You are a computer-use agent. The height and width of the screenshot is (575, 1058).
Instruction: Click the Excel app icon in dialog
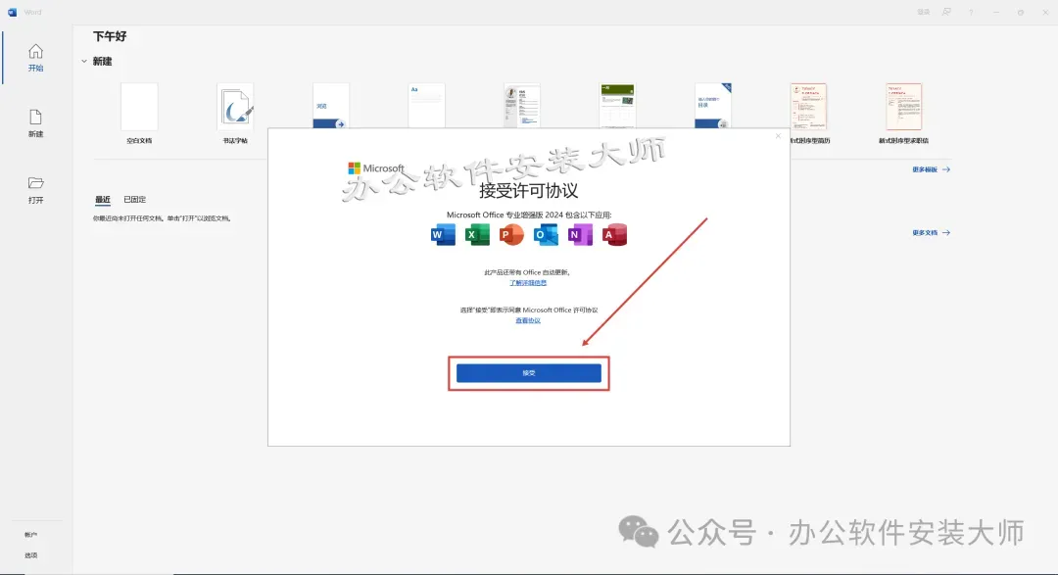477,235
